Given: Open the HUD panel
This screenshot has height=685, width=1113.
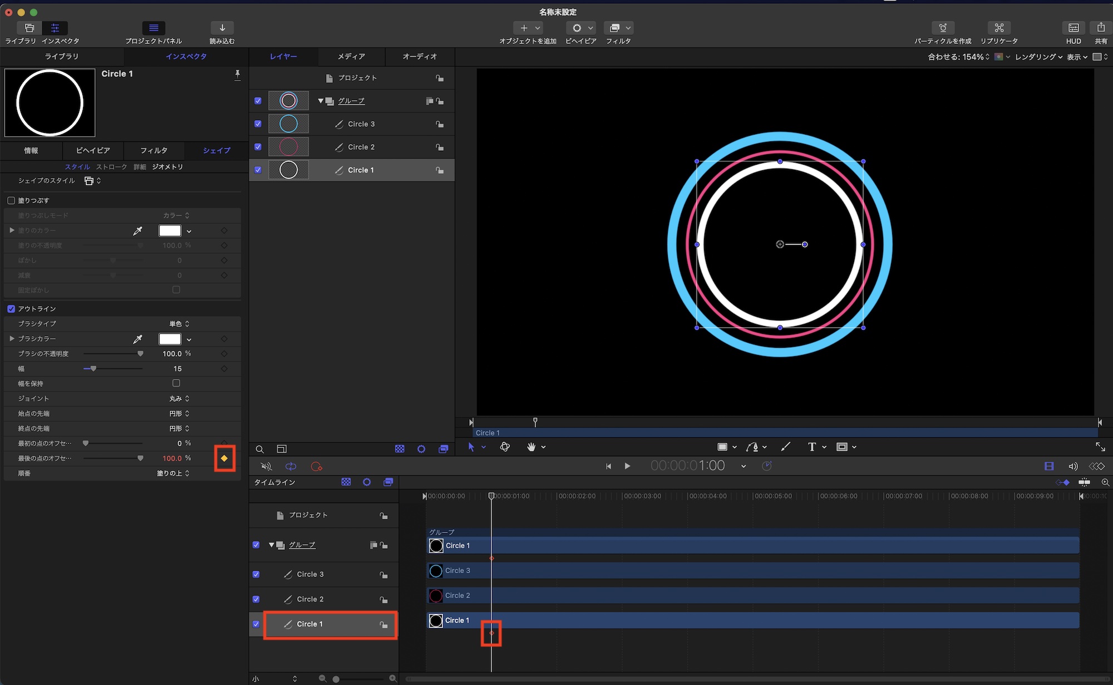Looking at the screenshot, I should pyautogui.click(x=1073, y=28).
